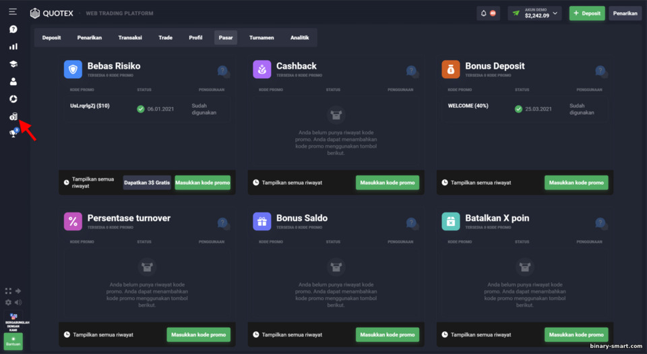Click the Persentase turnover percent icon

(x=73, y=222)
